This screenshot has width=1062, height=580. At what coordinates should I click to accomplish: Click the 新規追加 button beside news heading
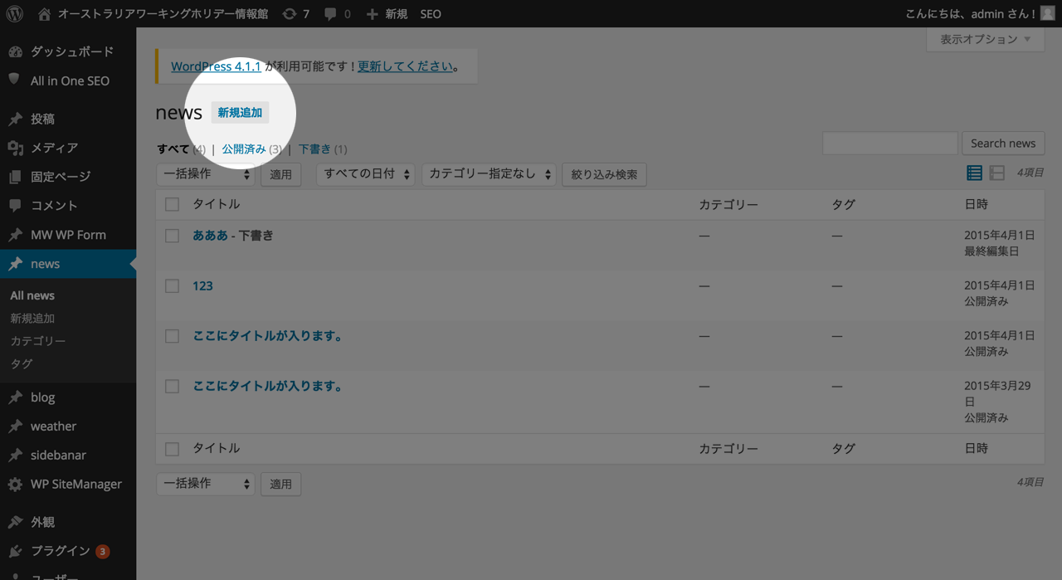click(240, 113)
